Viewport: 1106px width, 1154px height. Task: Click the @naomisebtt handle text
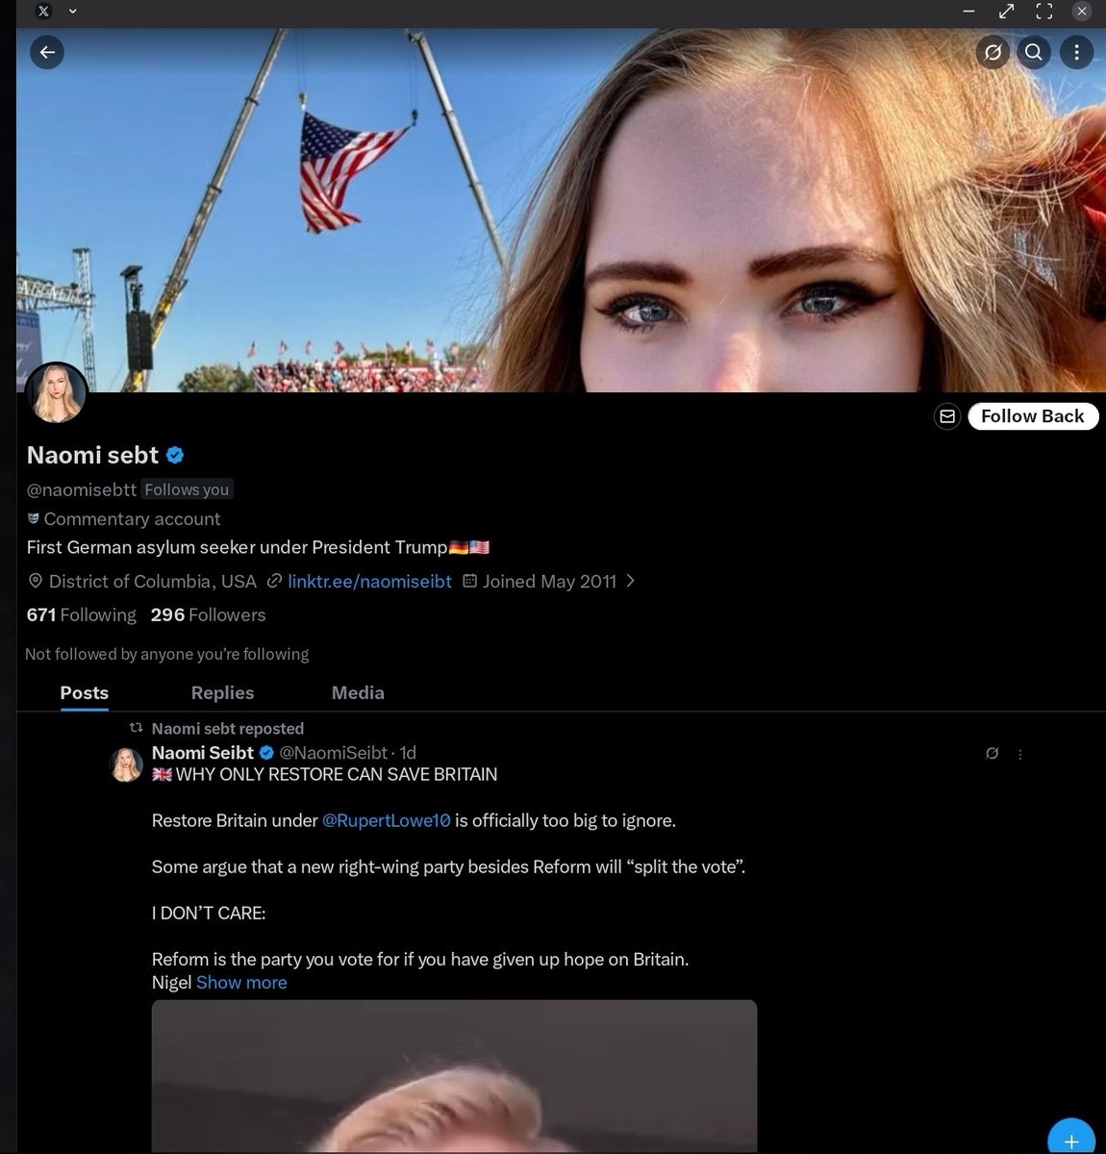82,489
